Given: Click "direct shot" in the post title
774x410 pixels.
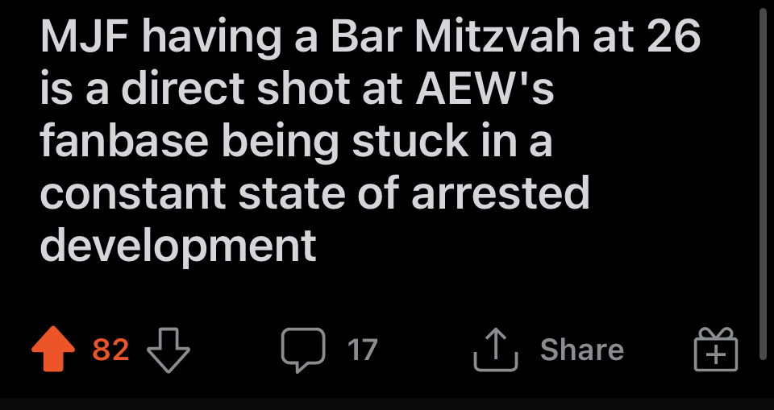Looking at the screenshot, I should (239, 89).
